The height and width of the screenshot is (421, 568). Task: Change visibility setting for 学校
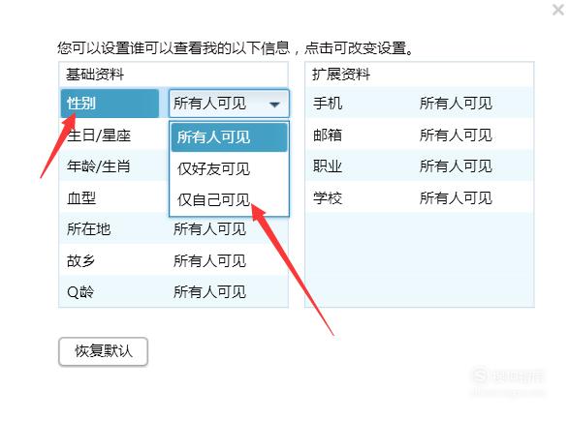(x=456, y=197)
